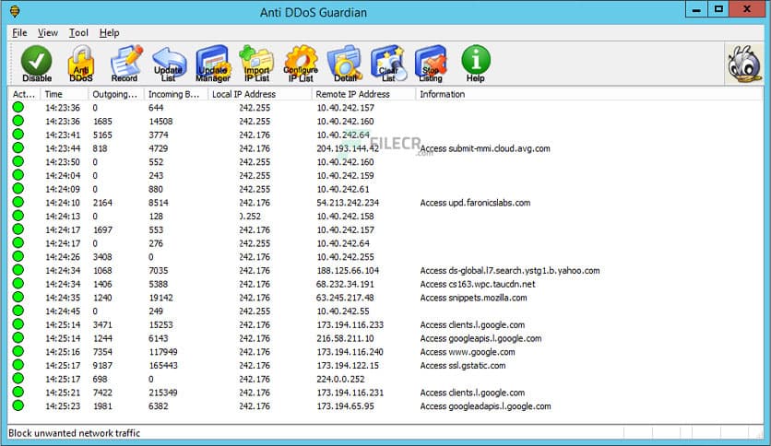The height and width of the screenshot is (446, 771).
Task: Select remote IP 63.245.217.48
Action: coord(345,298)
